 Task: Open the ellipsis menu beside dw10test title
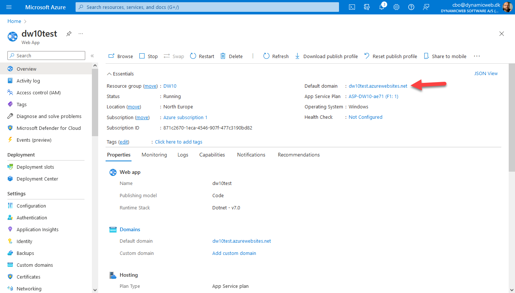tap(81, 34)
